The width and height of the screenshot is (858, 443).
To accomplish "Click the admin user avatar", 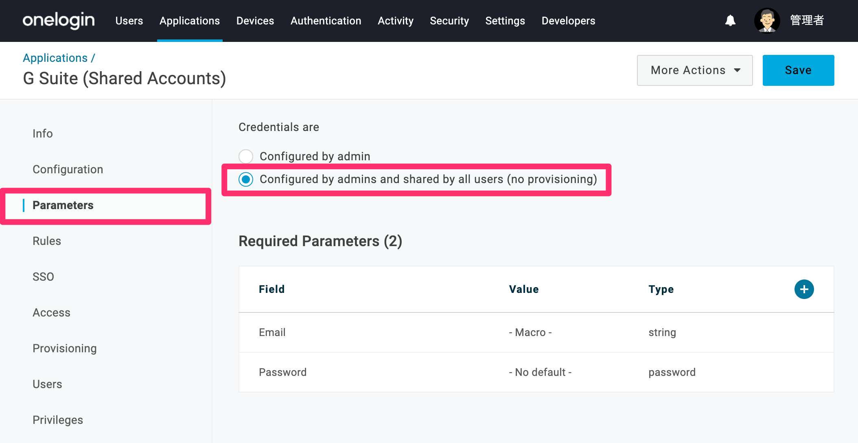I will coord(767,20).
